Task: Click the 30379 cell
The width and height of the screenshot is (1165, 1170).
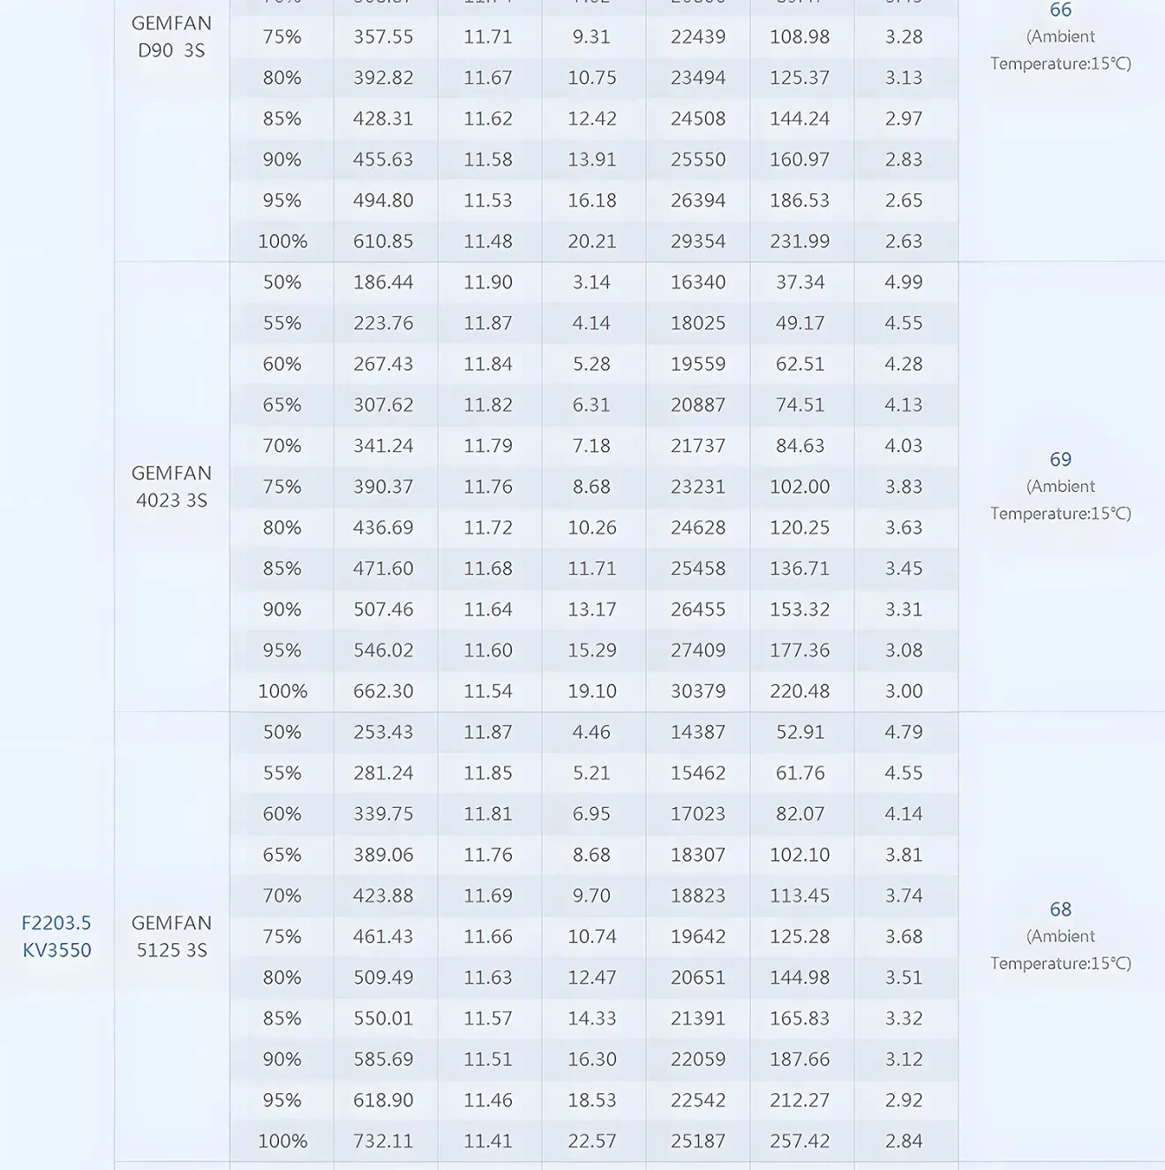Action: click(697, 691)
